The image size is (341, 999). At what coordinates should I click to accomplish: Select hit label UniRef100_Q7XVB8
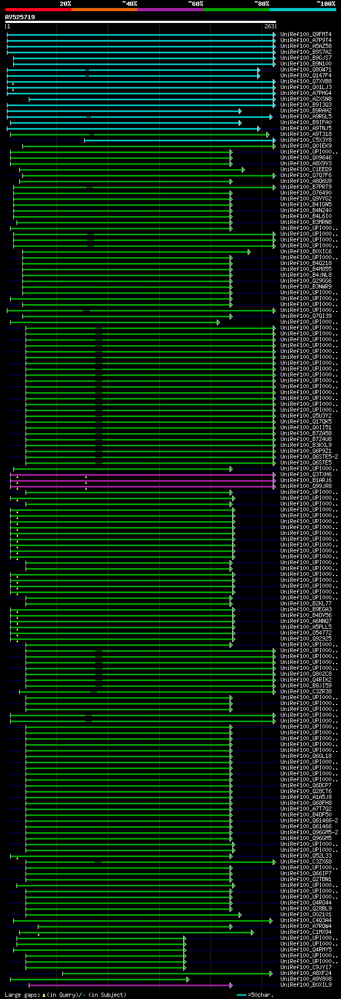pos(306,82)
